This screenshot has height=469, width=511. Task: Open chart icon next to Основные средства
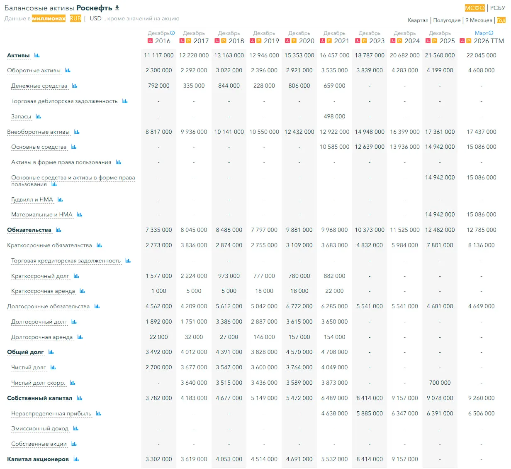click(x=74, y=147)
